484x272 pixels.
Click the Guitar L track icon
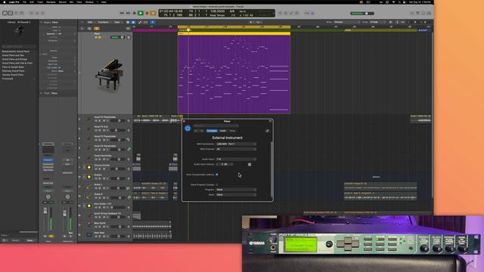(89, 187)
